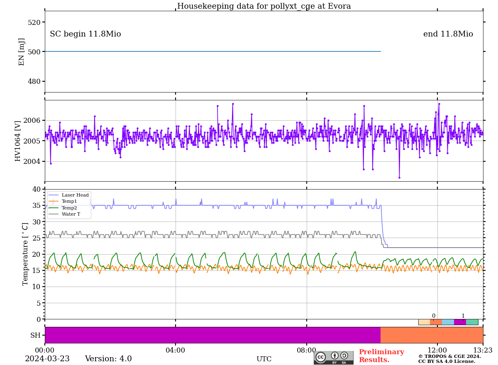
Task: Click the '13:23' end time label
Action: point(483,350)
